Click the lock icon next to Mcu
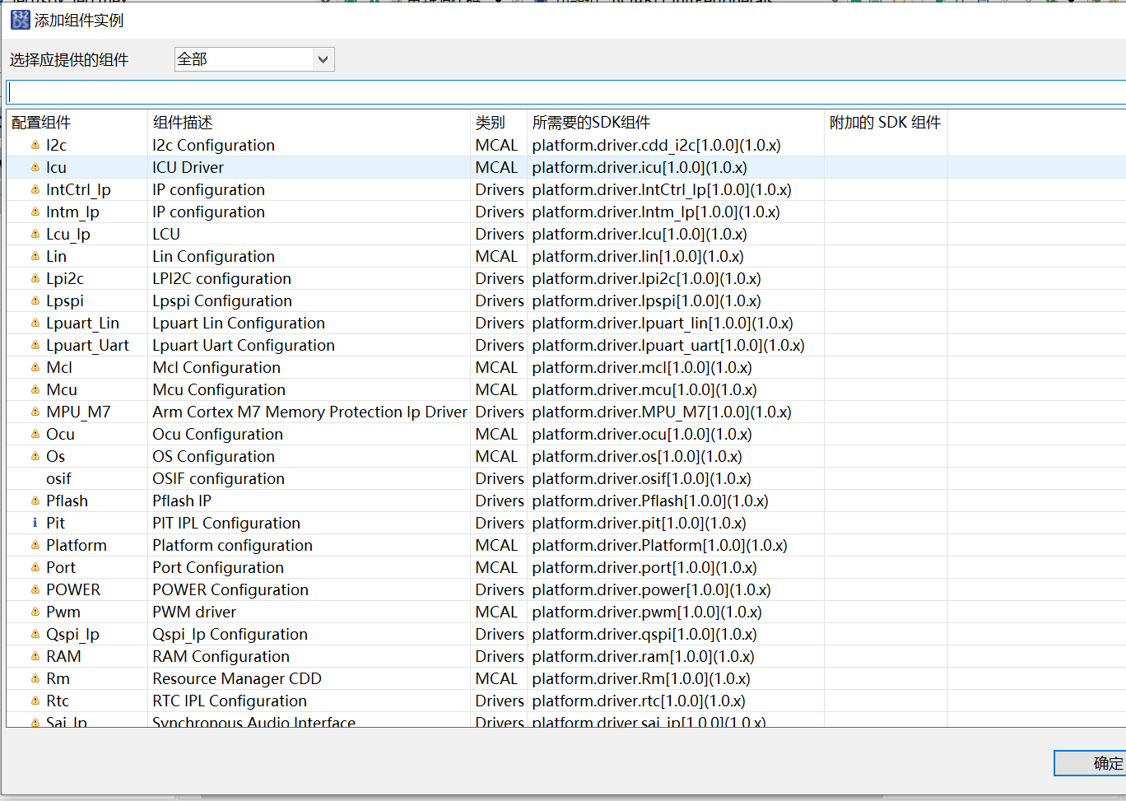Screen dimensions: 1126x801 click(33, 389)
